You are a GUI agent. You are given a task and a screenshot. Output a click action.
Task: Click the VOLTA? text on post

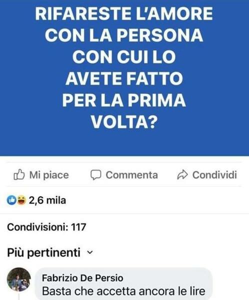[x=124, y=121]
